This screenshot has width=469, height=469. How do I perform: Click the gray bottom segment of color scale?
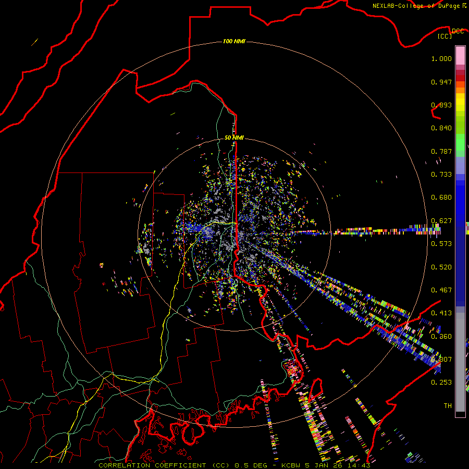(x=460, y=362)
